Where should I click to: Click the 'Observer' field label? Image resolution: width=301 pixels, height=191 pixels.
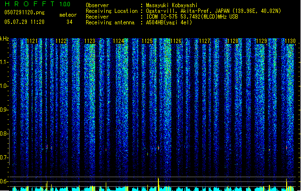97,5
